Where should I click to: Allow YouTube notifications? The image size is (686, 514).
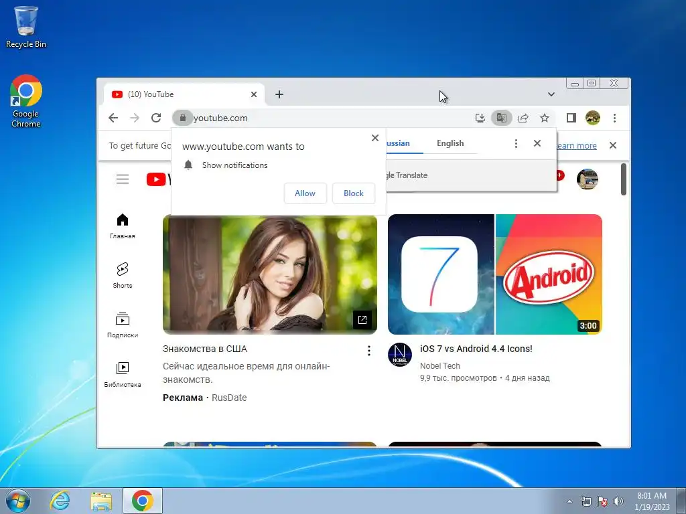305,193
